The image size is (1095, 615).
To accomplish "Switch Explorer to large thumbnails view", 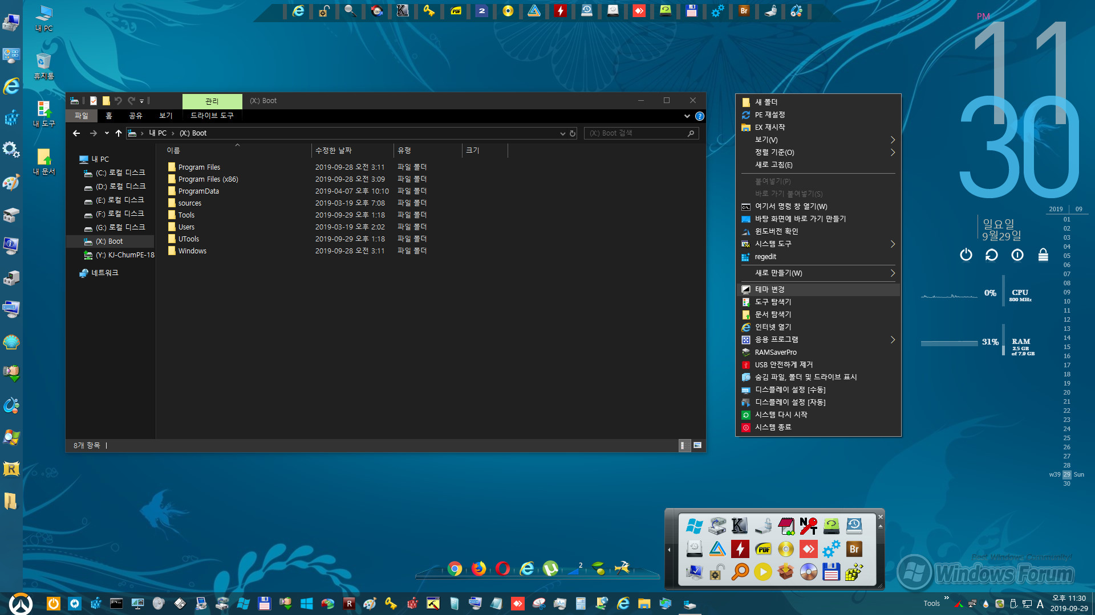I will tap(697, 445).
